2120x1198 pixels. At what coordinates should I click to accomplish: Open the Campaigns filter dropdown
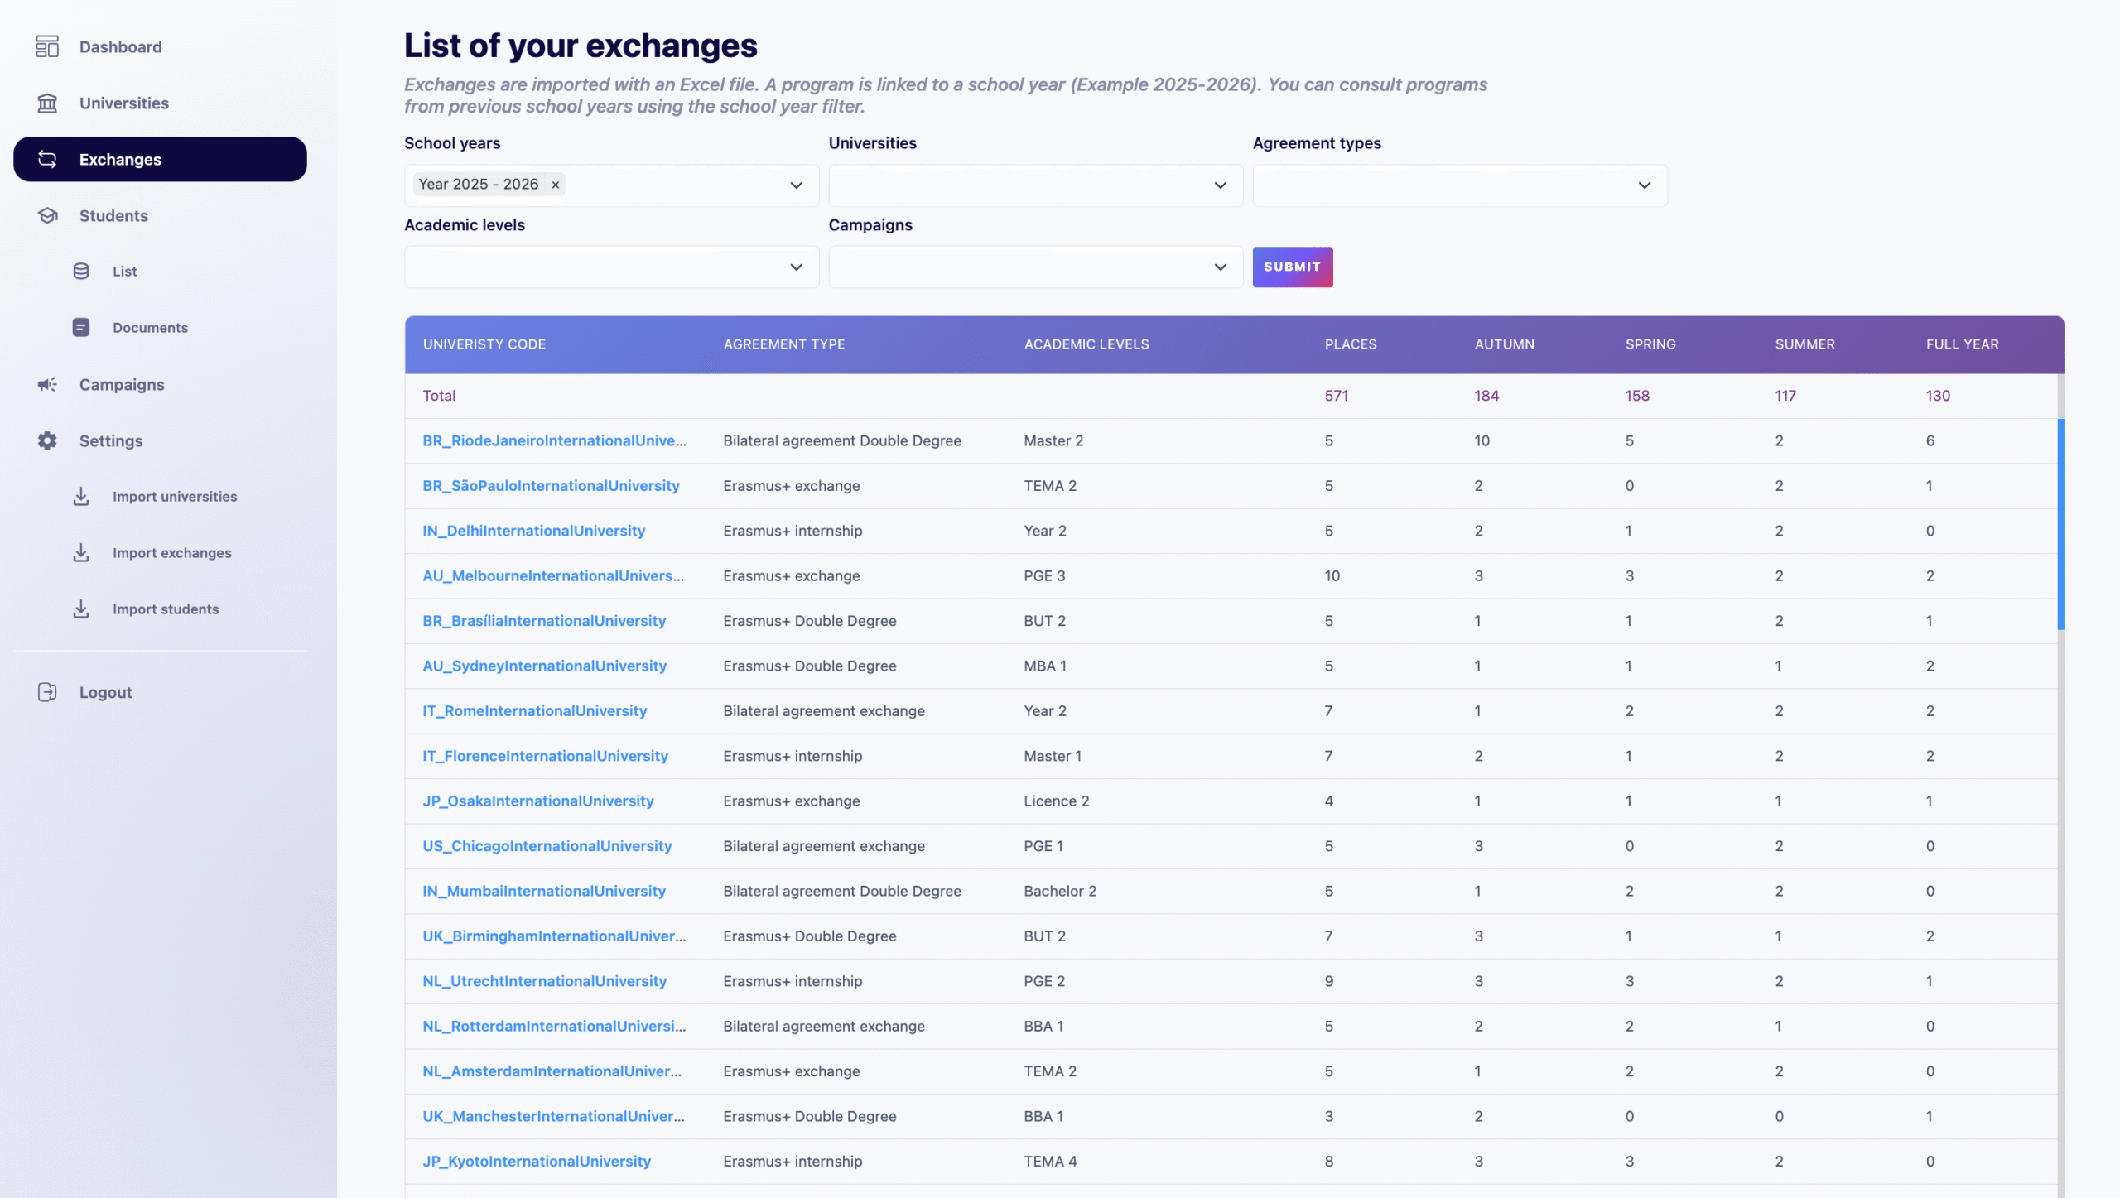[1220, 267]
